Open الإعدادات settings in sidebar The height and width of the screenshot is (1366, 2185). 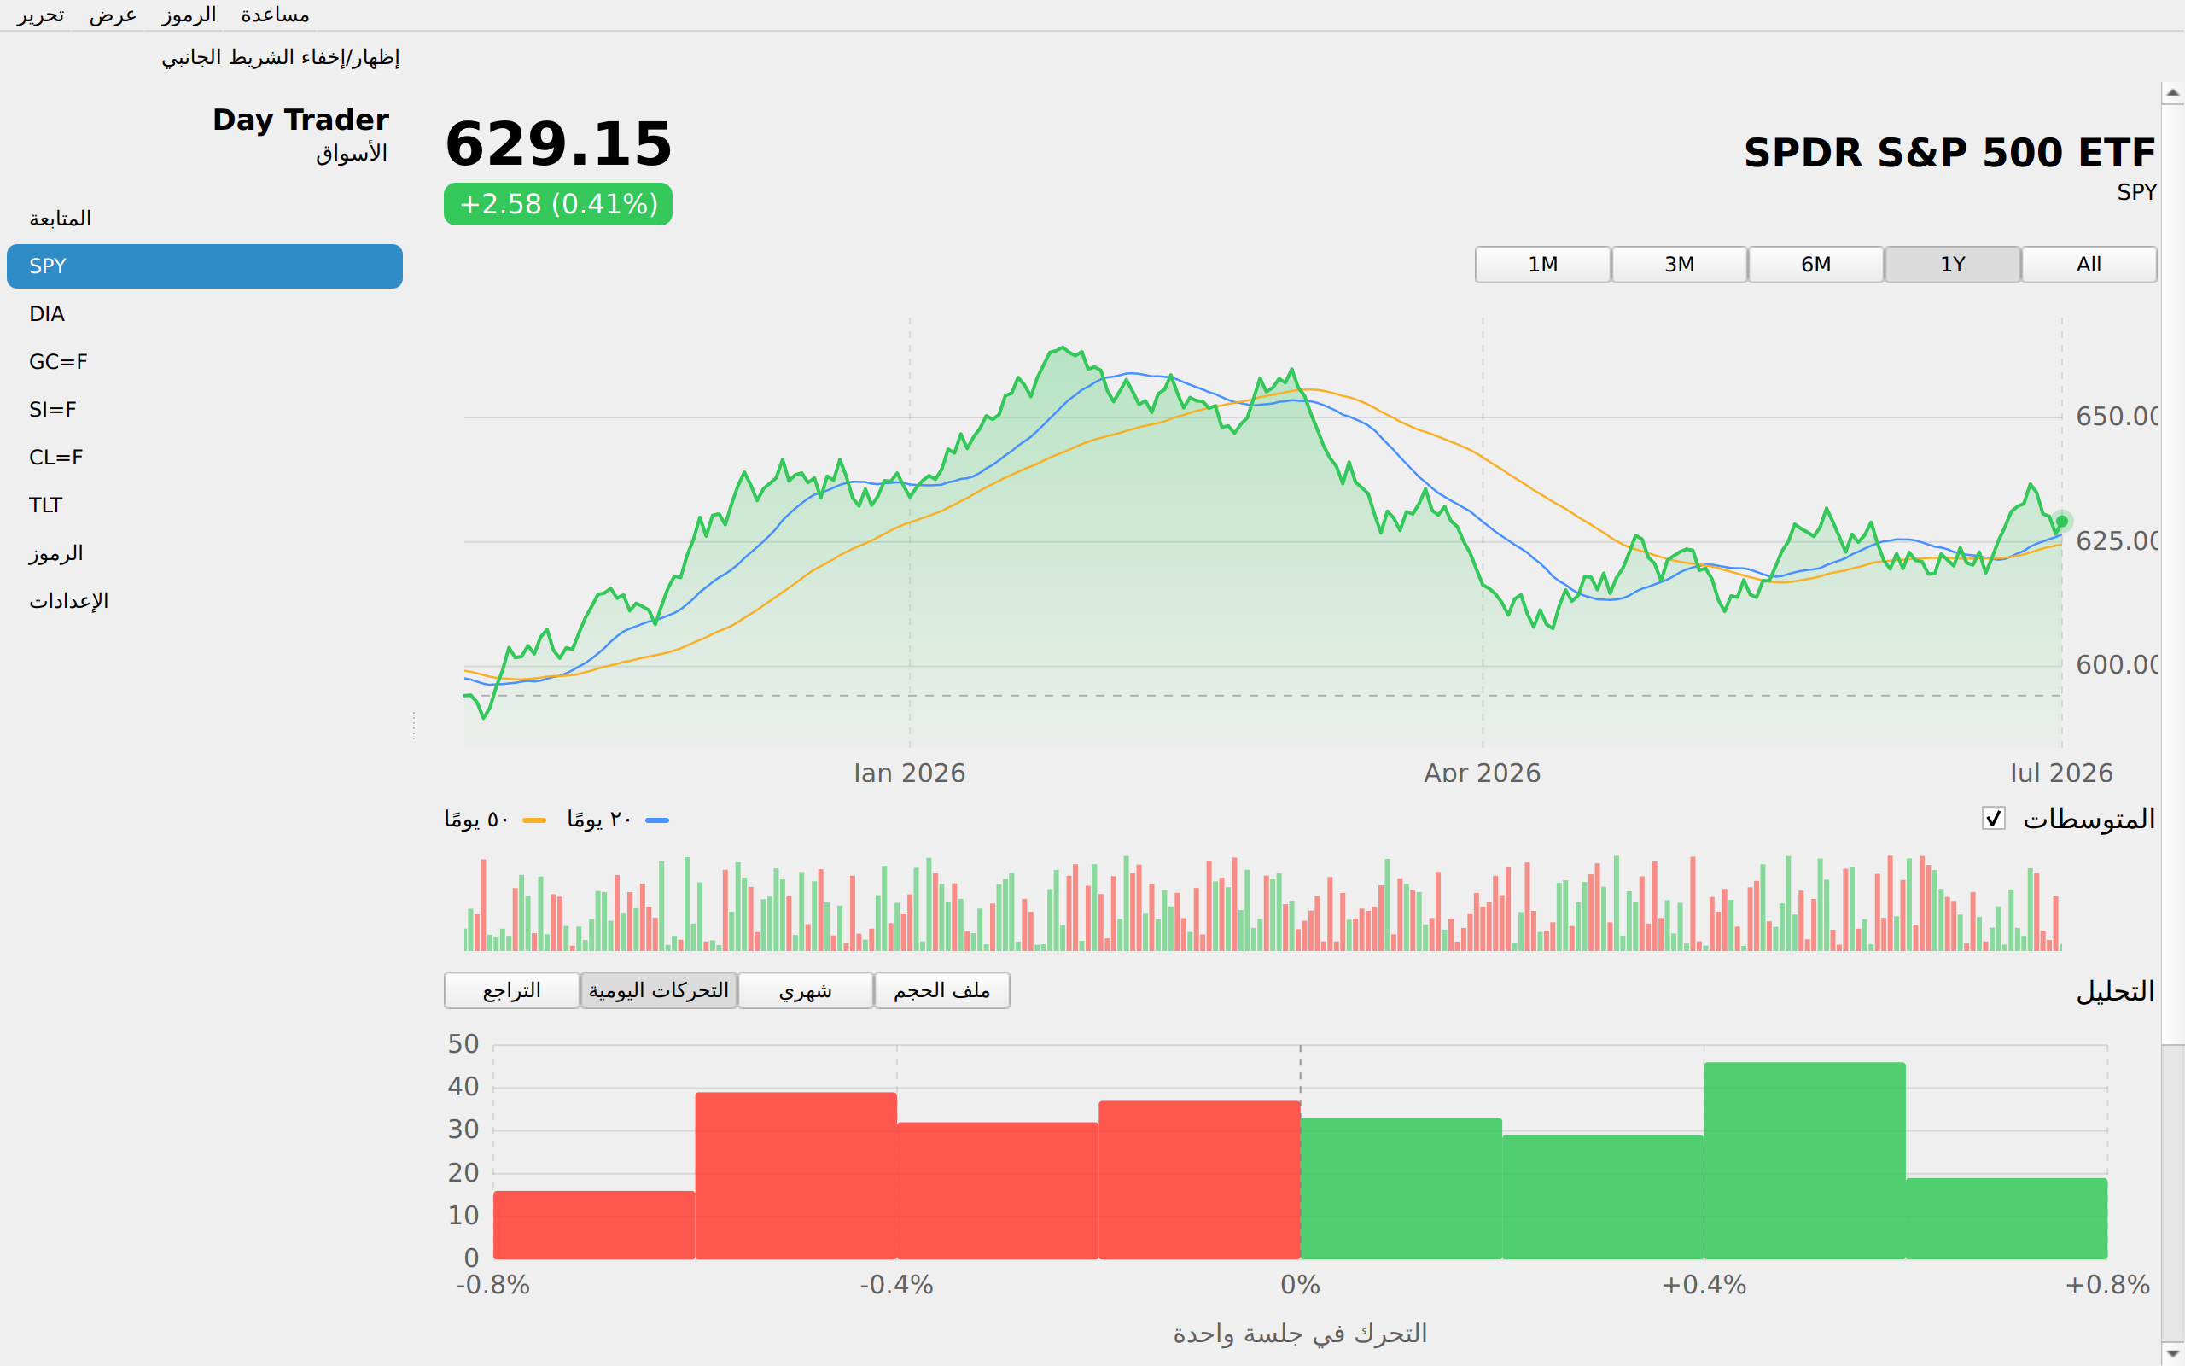[205, 602]
